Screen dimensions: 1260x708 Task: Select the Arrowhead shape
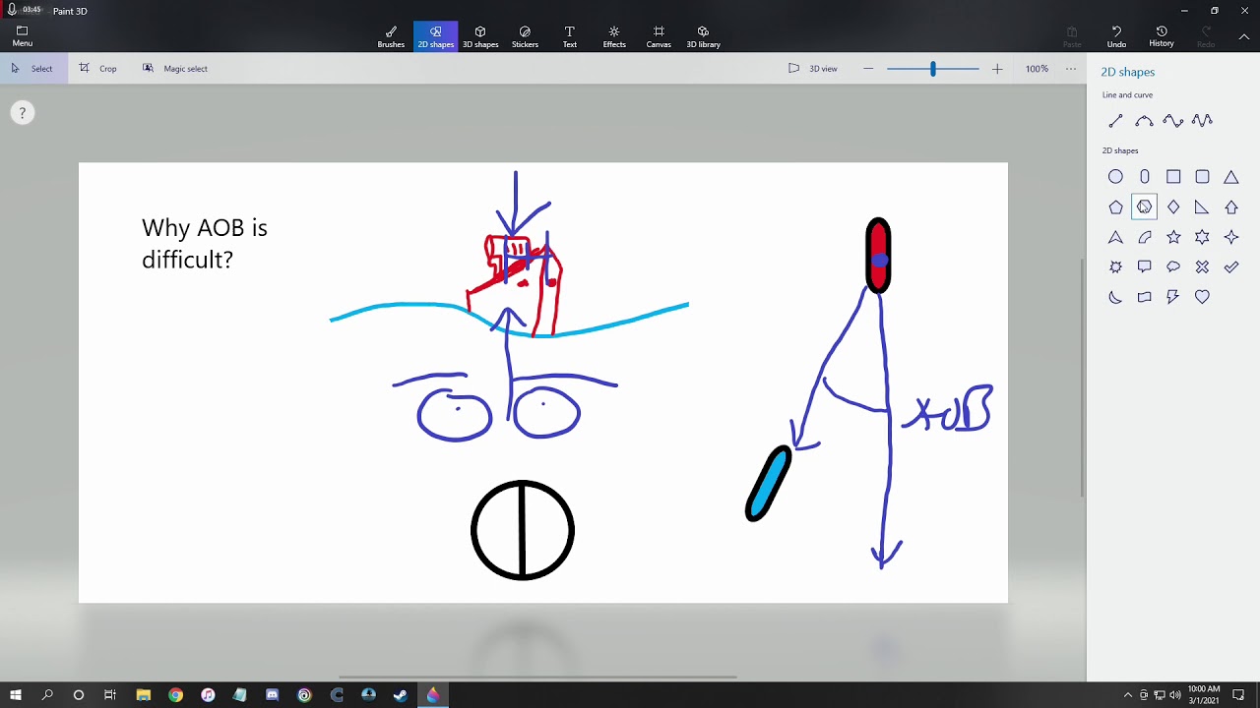pyautogui.click(x=1115, y=237)
